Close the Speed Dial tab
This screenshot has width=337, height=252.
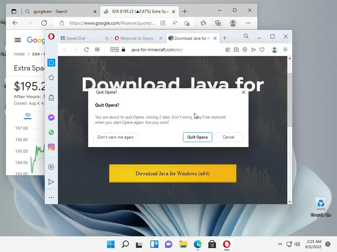click(x=107, y=38)
